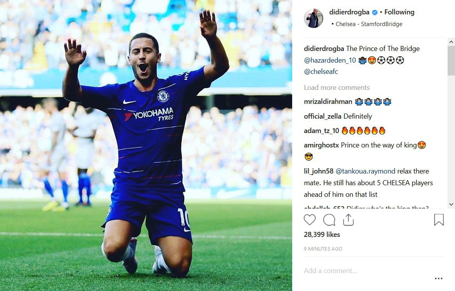Open the @hazardeden_10 mention link

330,60
